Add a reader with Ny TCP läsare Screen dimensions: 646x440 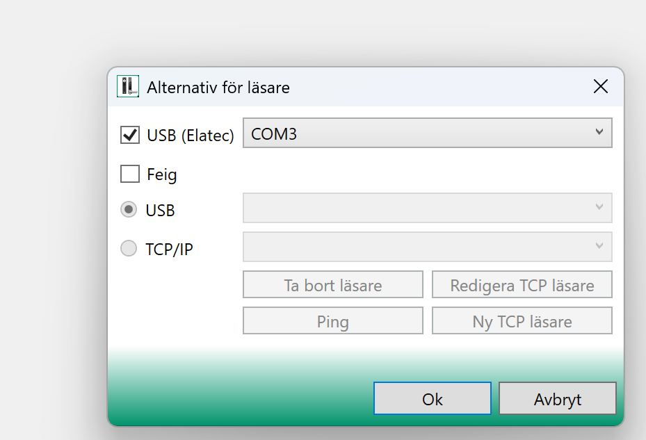[522, 321]
